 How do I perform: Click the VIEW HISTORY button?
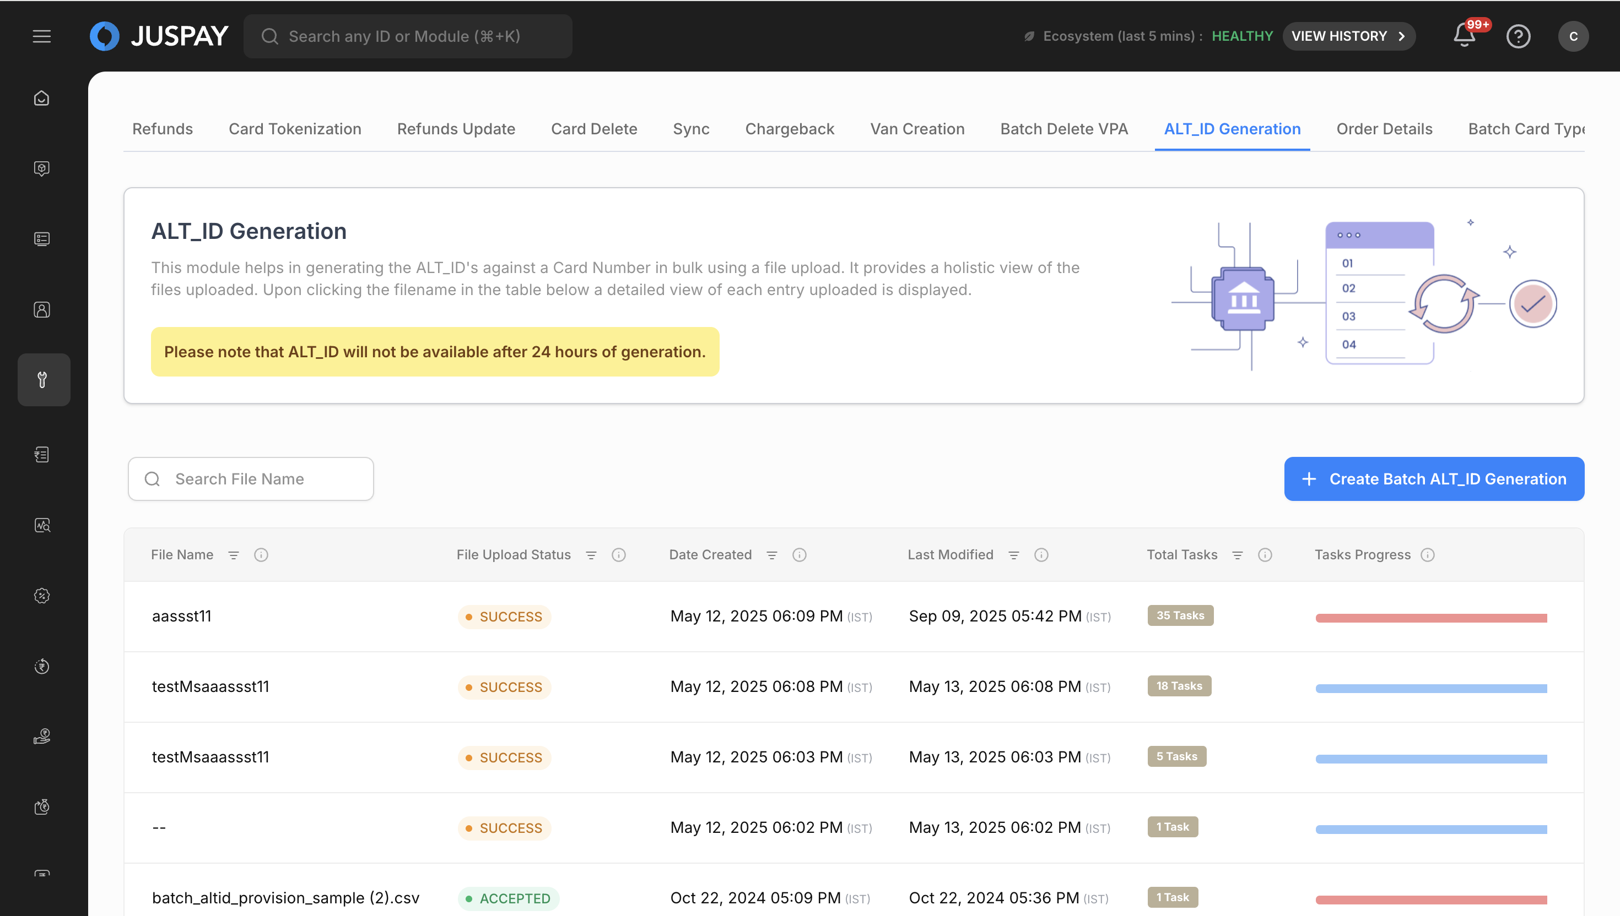[1348, 36]
